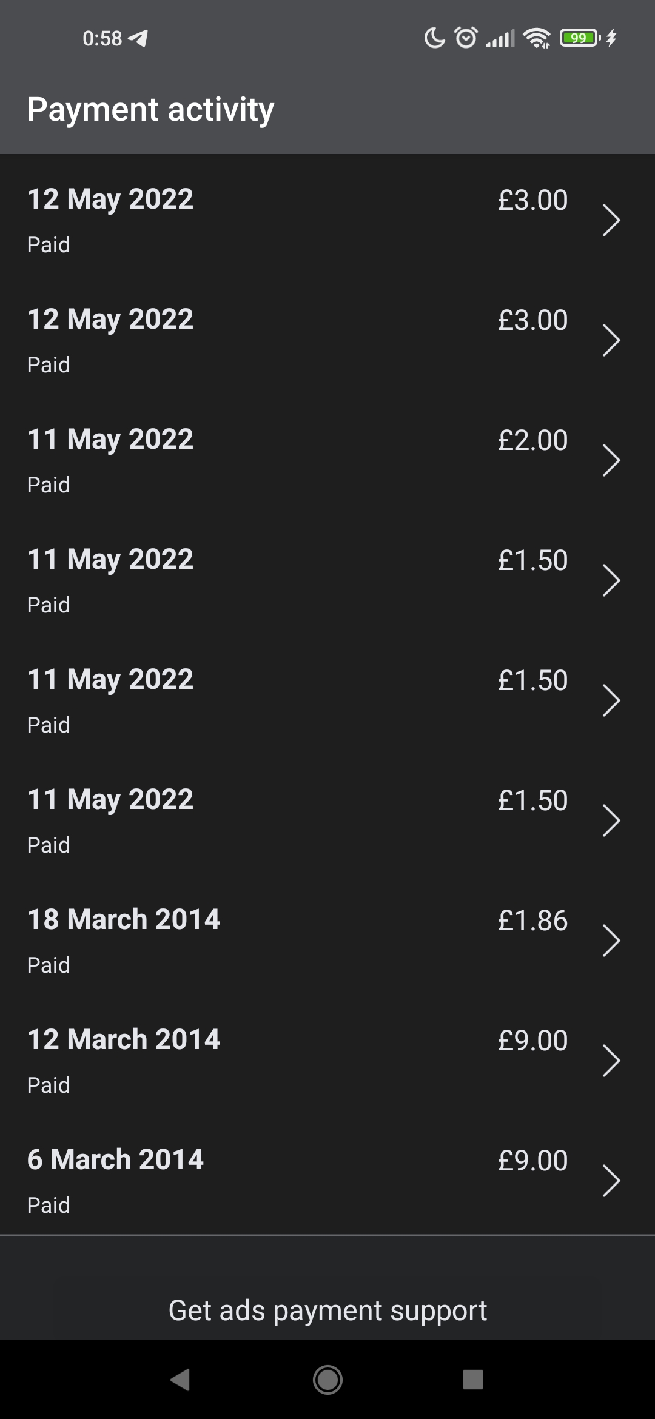Image resolution: width=655 pixels, height=1419 pixels.
Task: Open chevron beside 6 March 2014 payment
Action: tap(611, 1181)
